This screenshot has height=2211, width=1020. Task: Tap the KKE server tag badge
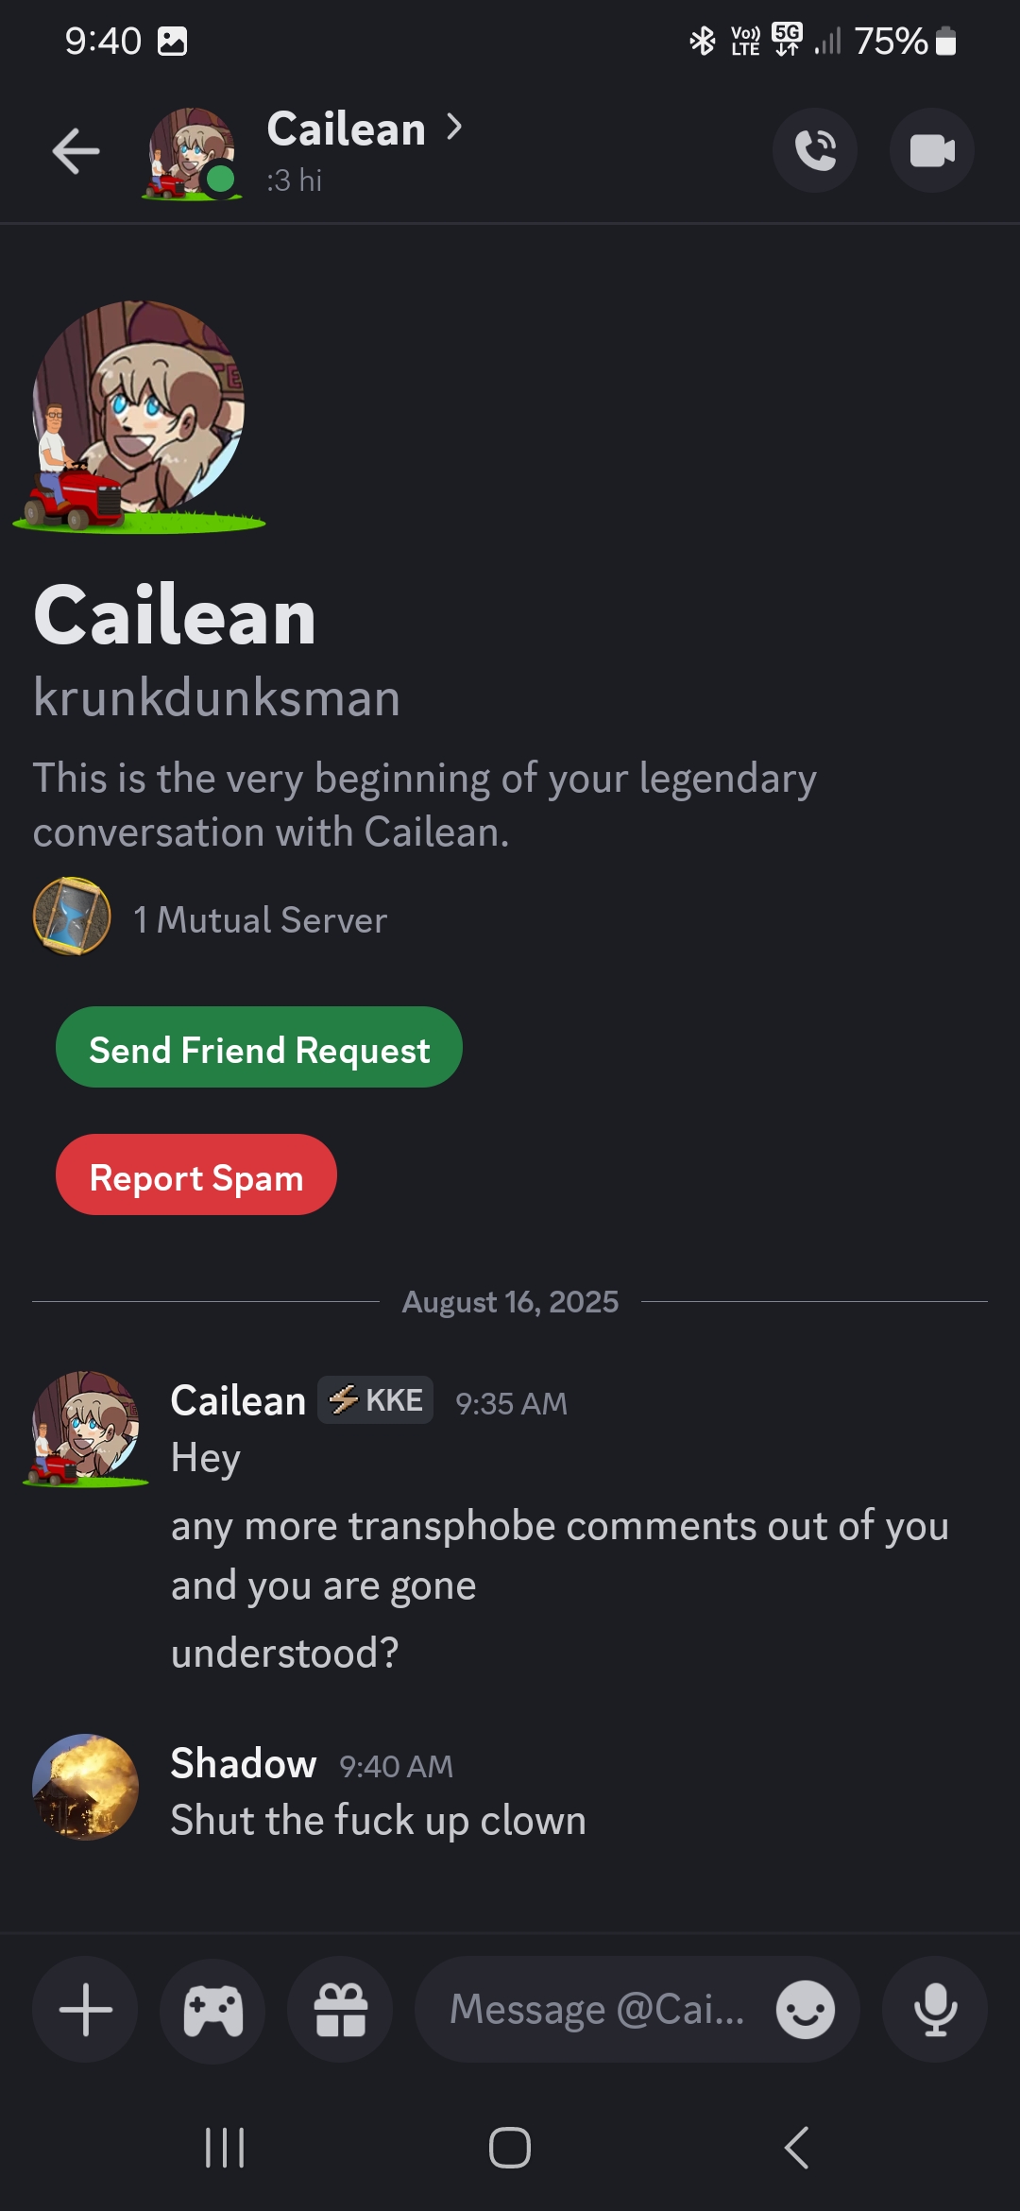[x=376, y=1399]
